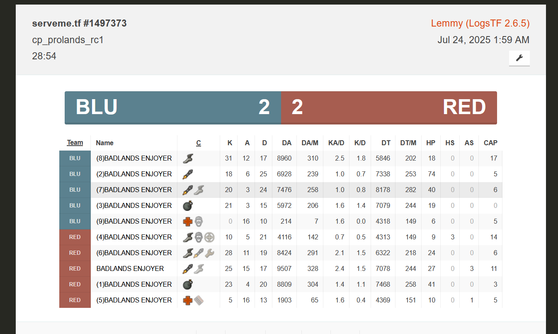The height and width of the screenshot is (334, 558).
Task: Sort by kills using the K header
Action: pyautogui.click(x=230, y=143)
